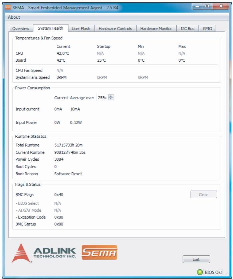Increase the averaging interval with up arrow
The height and width of the screenshot is (279, 233).
pyautogui.click(x=110, y=96)
